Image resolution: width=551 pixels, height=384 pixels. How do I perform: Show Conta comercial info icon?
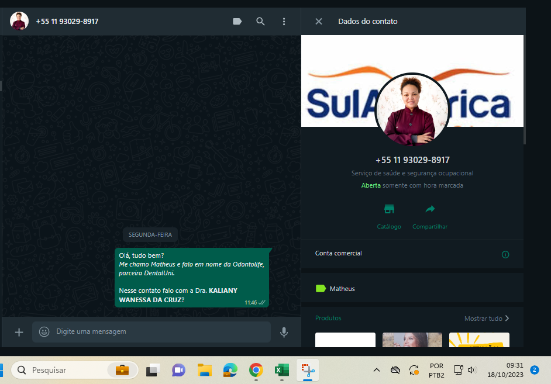coord(505,254)
